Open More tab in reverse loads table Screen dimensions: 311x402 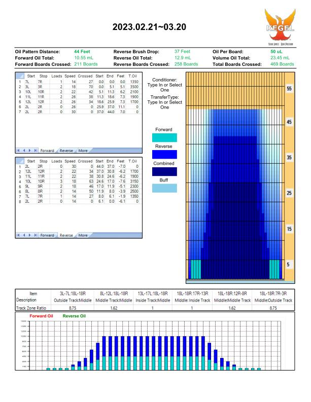(x=83, y=235)
